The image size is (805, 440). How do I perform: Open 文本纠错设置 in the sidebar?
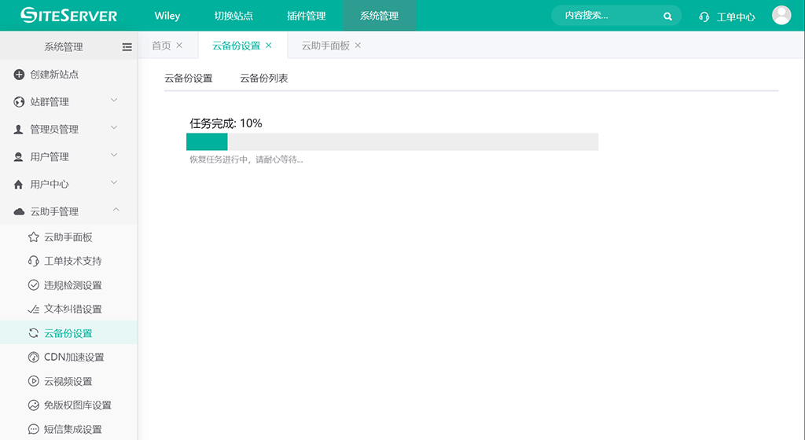pos(72,309)
